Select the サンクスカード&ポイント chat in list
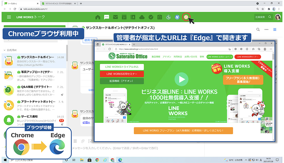 (34, 60)
